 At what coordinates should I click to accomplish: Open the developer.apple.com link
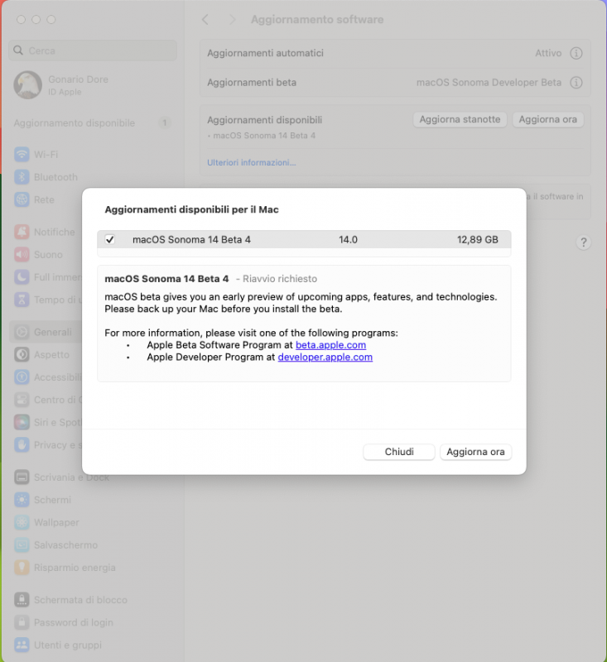[325, 357]
